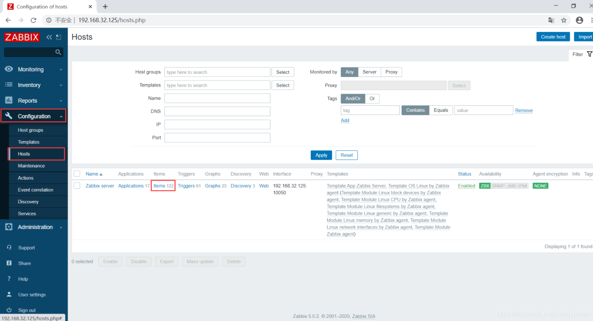Click the sidebar hide/kiosk icon

[x=59, y=37]
